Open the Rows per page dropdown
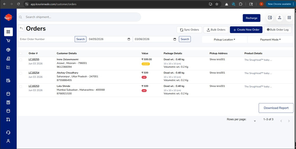Viewport: 296px width, 149px height. tap(255, 121)
